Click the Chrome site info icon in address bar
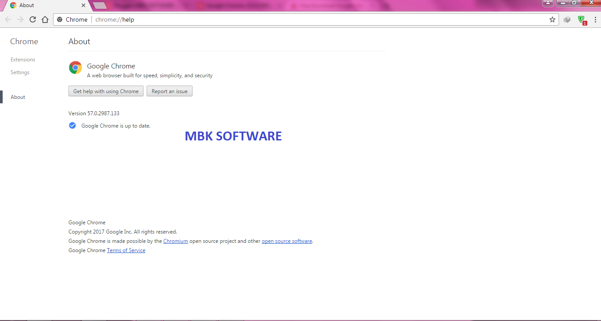The height and width of the screenshot is (321, 601). click(x=60, y=19)
